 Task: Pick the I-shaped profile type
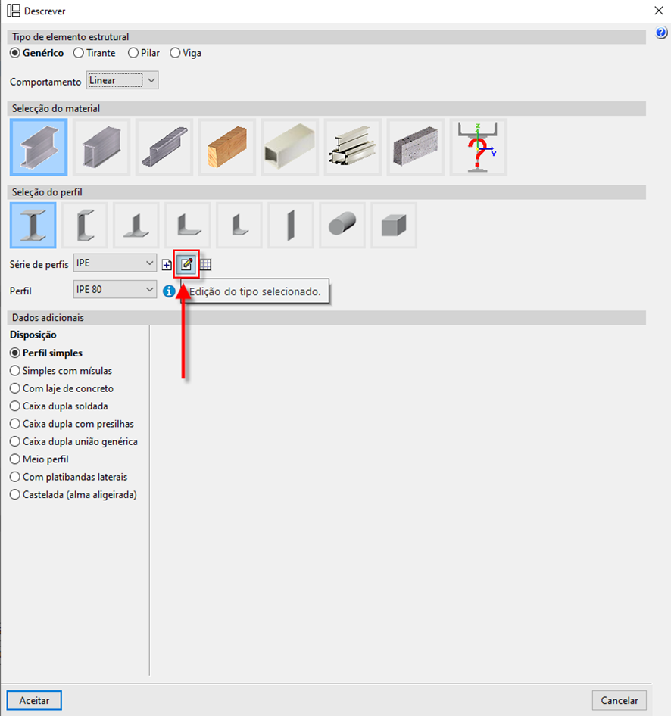coord(33,225)
